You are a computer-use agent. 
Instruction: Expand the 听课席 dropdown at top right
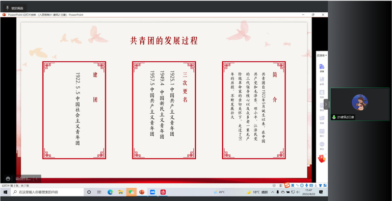(322, 55)
